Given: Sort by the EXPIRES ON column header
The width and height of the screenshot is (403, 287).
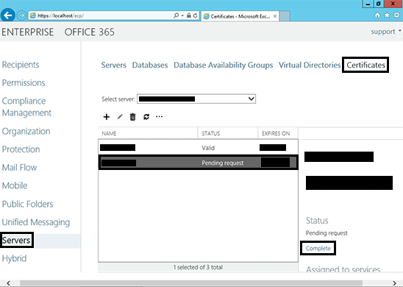Looking at the screenshot, I should pyautogui.click(x=276, y=133).
